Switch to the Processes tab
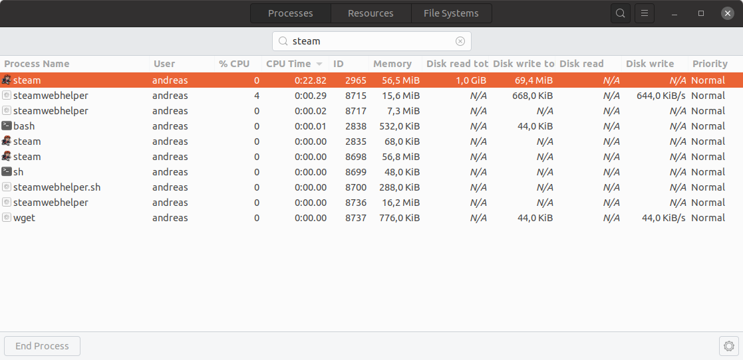The image size is (743, 360). coord(291,13)
